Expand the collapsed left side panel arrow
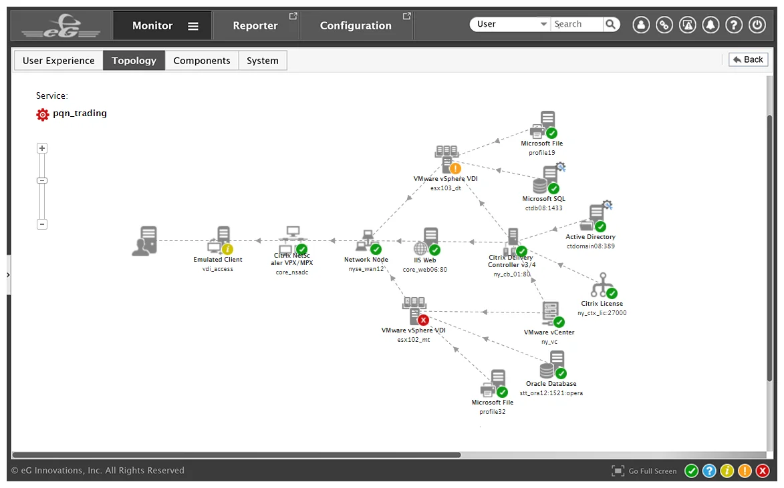This screenshot has height=488, width=784. 8,275
